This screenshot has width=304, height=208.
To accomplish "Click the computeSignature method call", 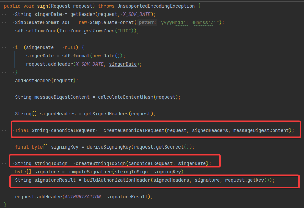I will click(90, 172).
